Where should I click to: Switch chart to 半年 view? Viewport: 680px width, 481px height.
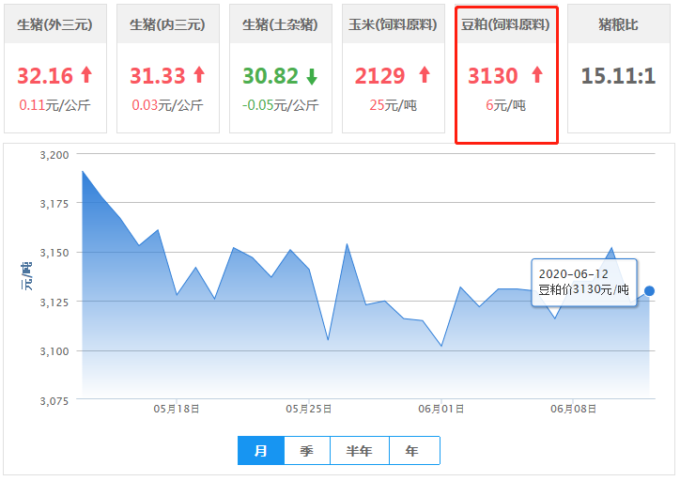point(360,451)
